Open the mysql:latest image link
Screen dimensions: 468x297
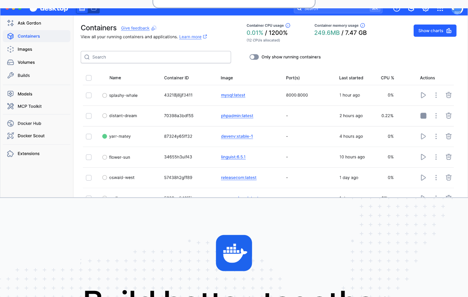pyautogui.click(x=233, y=95)
